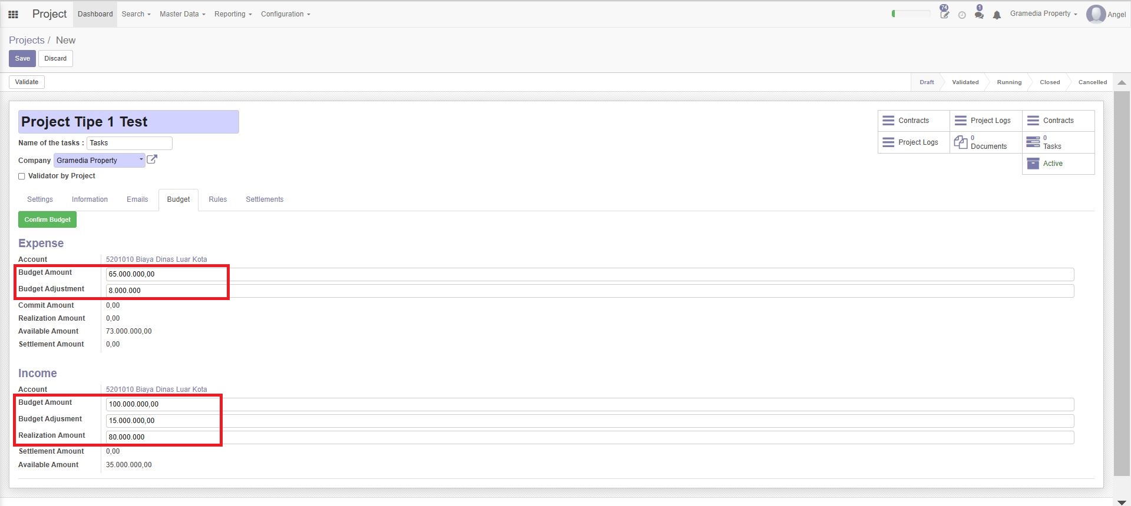The height and width of the screenshot is (506, 1131).
Task: Select the Running status stage
Action: pos(1009,82)
